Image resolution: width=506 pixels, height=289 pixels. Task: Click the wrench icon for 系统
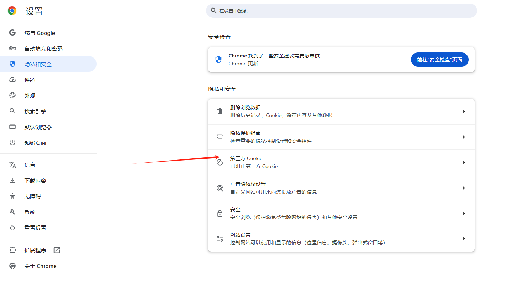click(12, 212)
